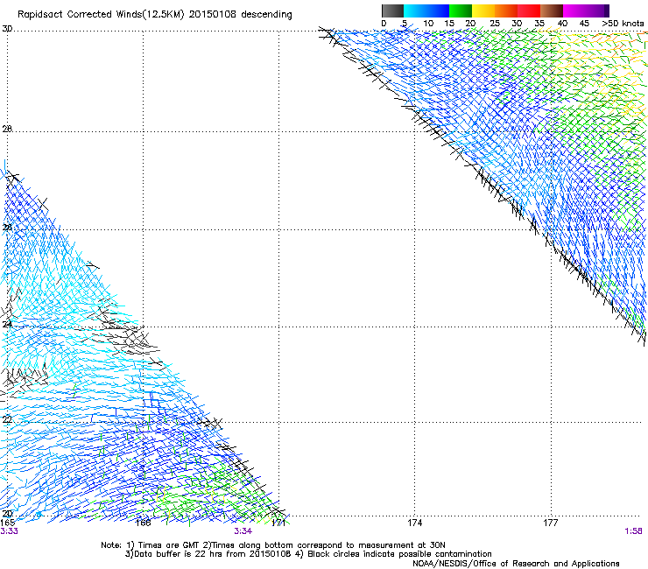The width and height of the screenshot is (648, 569).
Task: Click the longitude label 177
Action: (x=551, y=523)
